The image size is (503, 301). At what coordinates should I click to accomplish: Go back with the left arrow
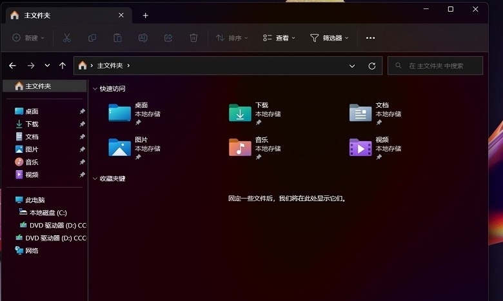(12, 66)
